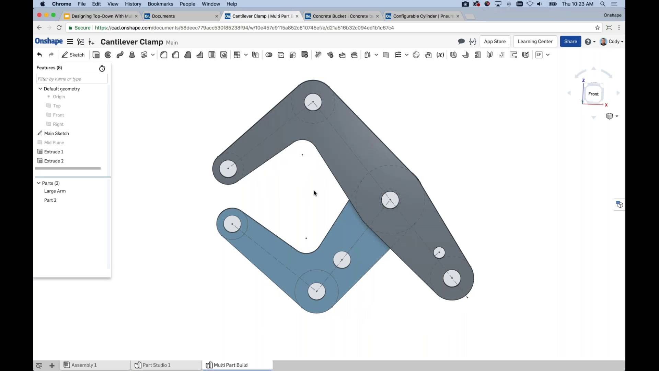Collapse the Default geometry tree

(40, 89)
